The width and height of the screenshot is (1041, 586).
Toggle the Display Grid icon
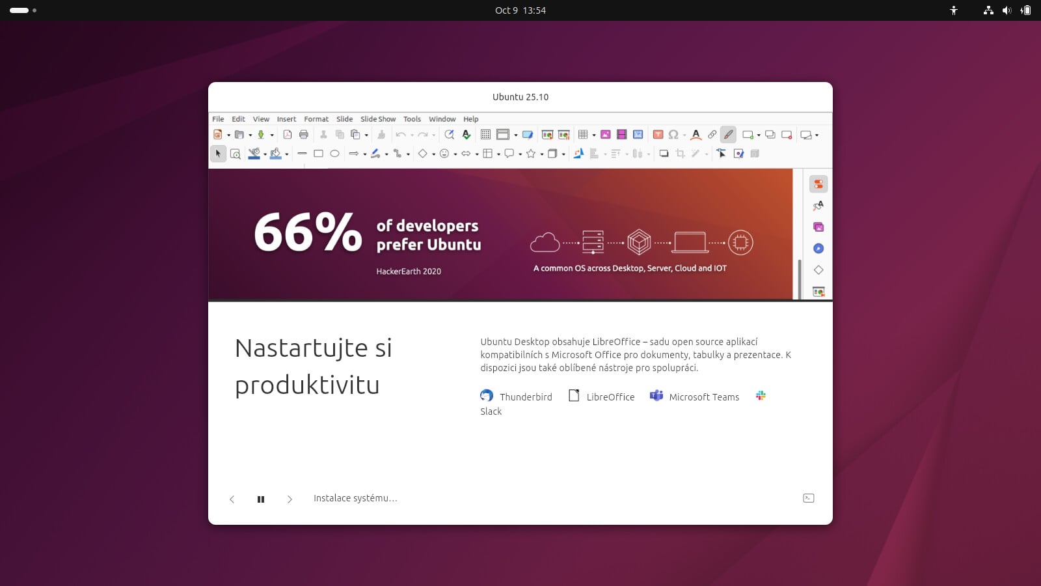(x=485, y=135)
